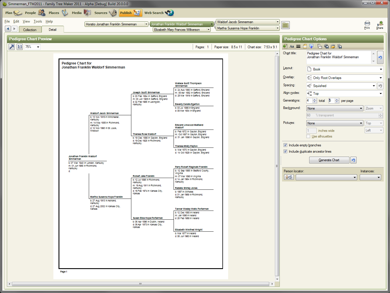Open the Overlap dropdown
Screen dimensions: 390x293
point(345,78)
